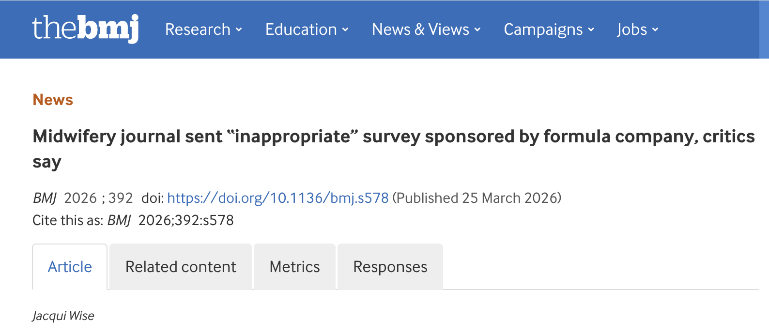Open the Responses tab

(390, 267)
